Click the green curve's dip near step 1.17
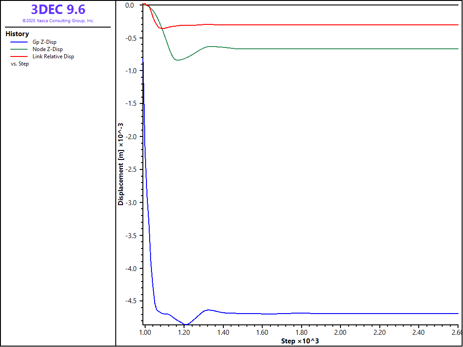The height and width of the screenshot is (347, 463). point(177,60)
